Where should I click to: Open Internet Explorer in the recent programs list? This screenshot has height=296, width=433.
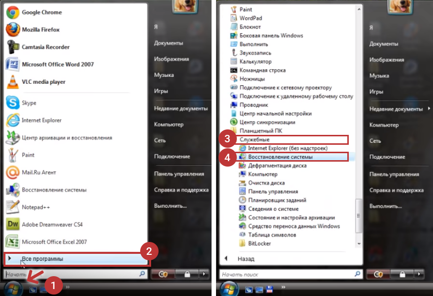click(x=34, y=120)
